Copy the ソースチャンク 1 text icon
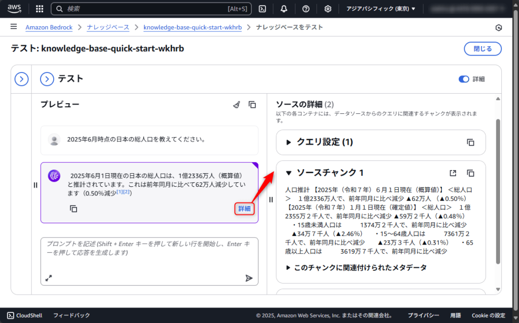 (470, 173)
